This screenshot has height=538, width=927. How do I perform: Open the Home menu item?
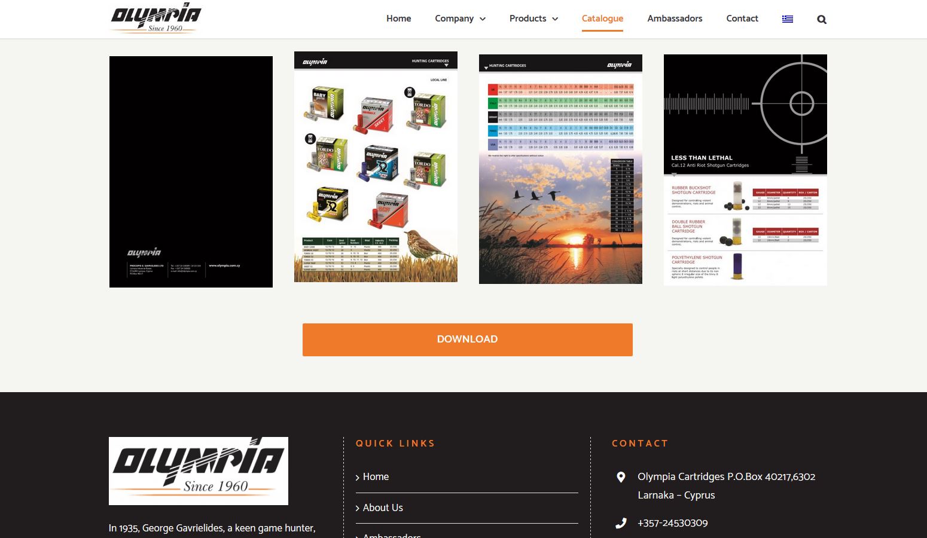[398, 19]
